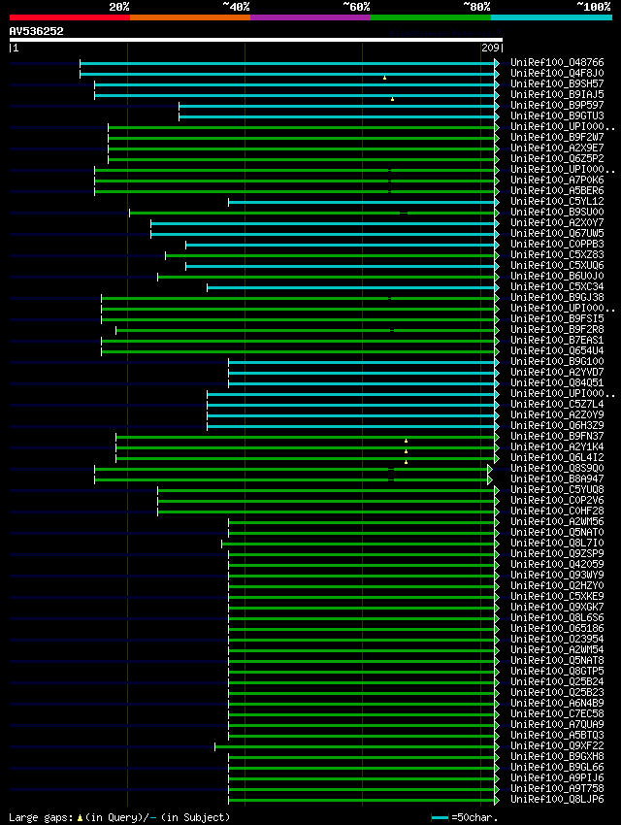
Task: Select UniRef100_C5XZ83 label
Action: coord(557,254)
